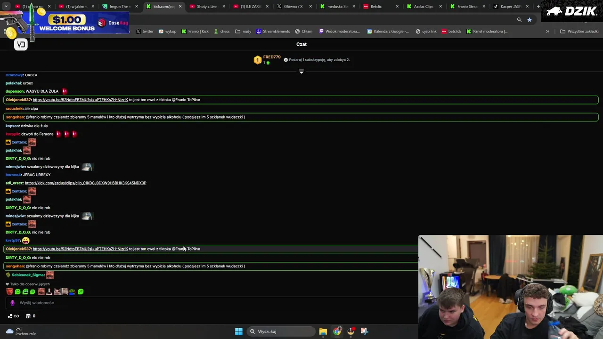603x339 pixels.
Task: Open 'Kalendarz Google' bookmark
Action: pyautogui.click(x=388, y=32)
